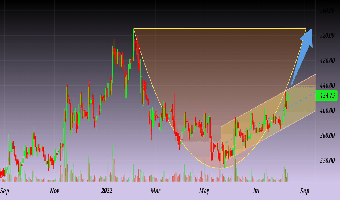340x200 pixels.
Task: Click the 2022 label on time axis
Action: pyautogui.click(x=107, y=191)
